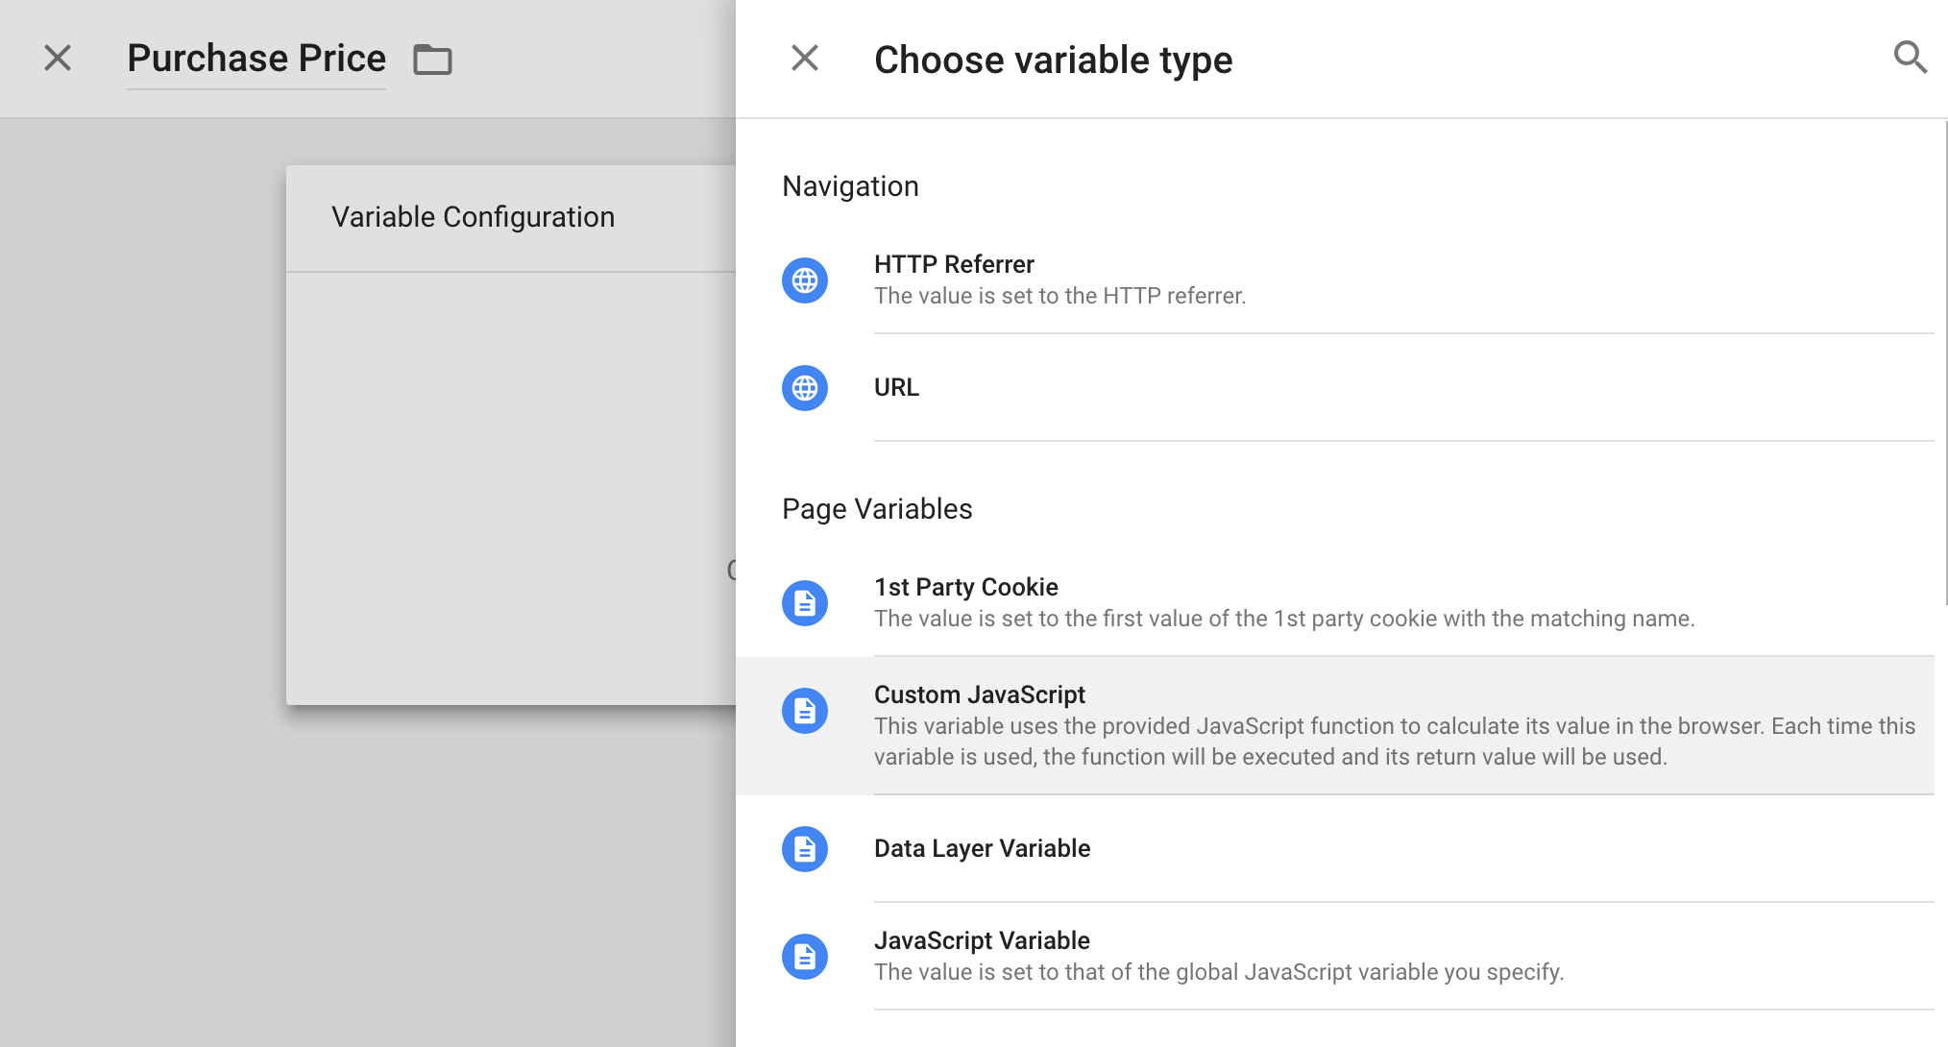Click the Variable Configuration card

point(511,435)
